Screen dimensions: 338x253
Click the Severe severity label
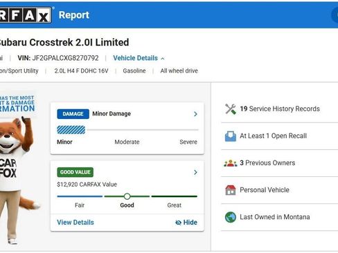coord(188,142)
